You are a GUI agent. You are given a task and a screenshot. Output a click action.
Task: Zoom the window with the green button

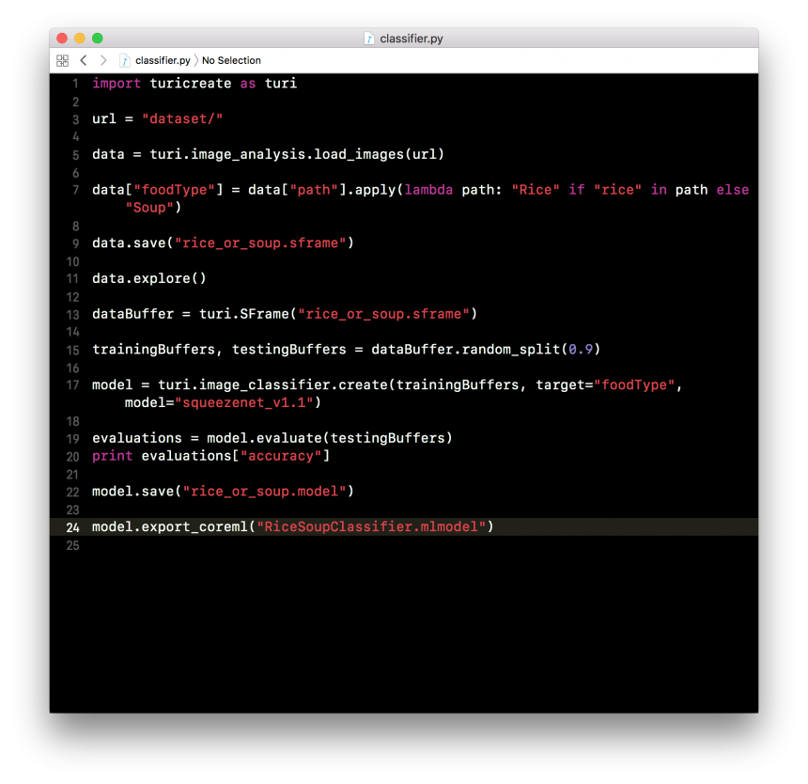tap(95, 39)
